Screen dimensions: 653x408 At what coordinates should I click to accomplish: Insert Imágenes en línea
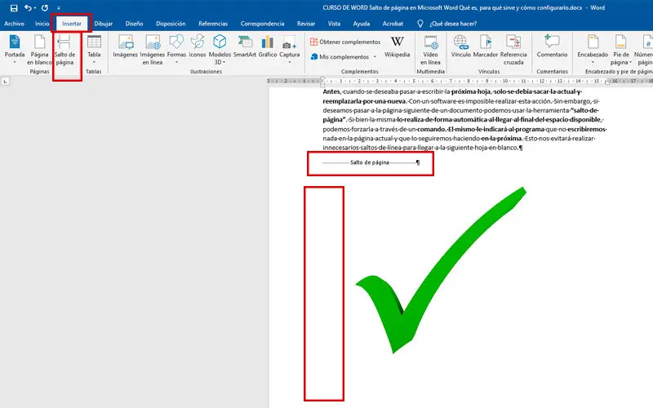point(153,50)
